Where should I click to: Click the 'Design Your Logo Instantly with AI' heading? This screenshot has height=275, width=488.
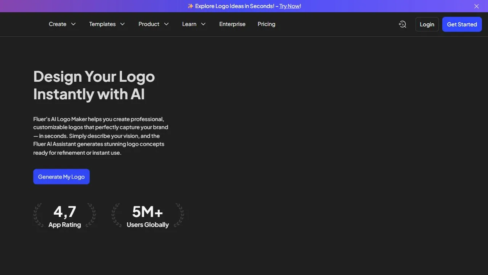94,85
